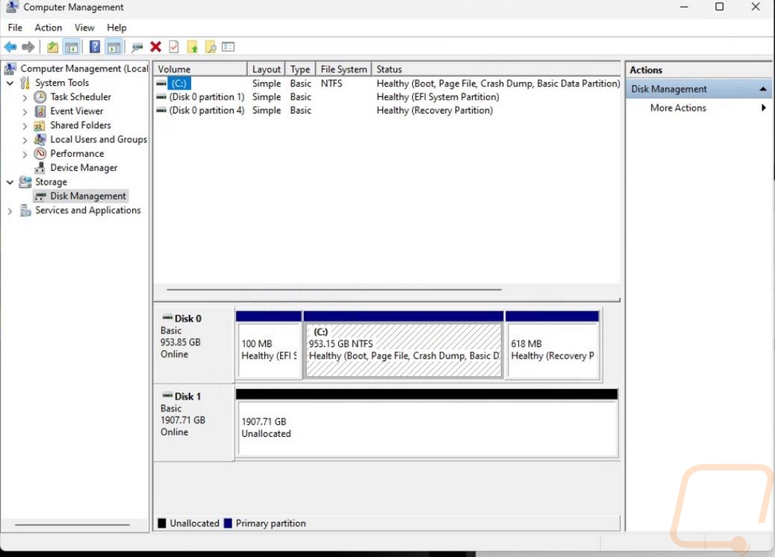775x557 pixels.
Task: Expand the Event Viewer node arrow
Action: 25,111
